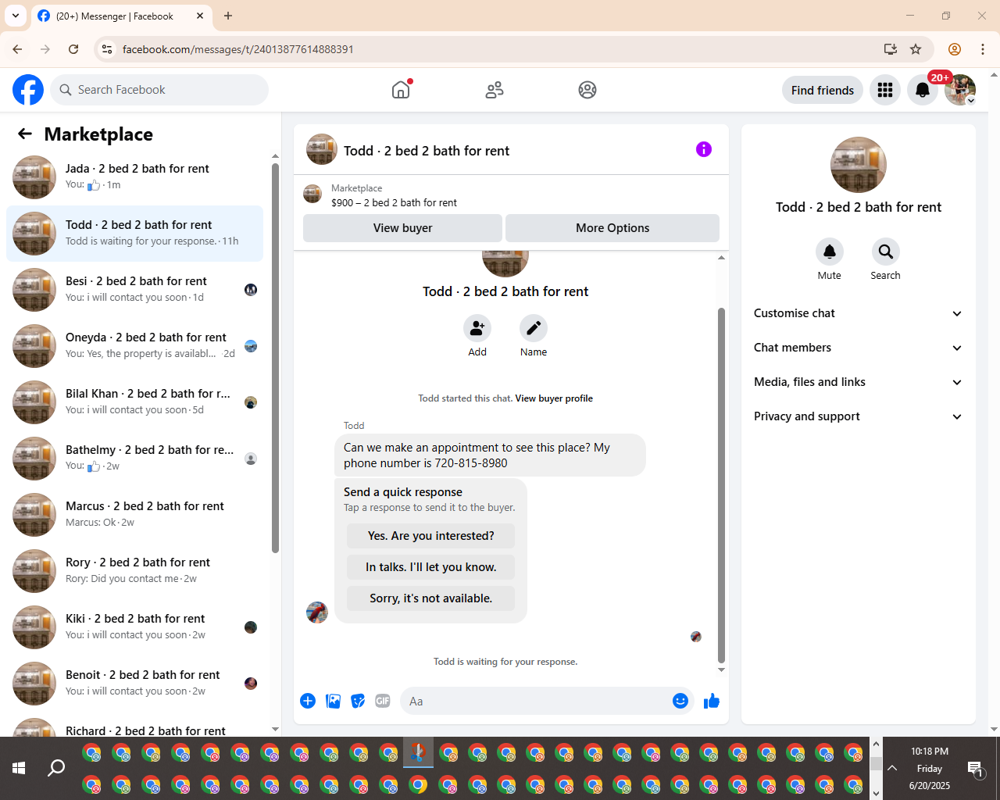Open the $900 – 2 bed 2 bath listing
Image resolution: width=1000 pixels, height=800 pixels.
394,202
